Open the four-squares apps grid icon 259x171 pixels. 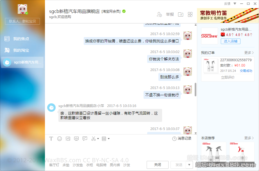[190, 15]
